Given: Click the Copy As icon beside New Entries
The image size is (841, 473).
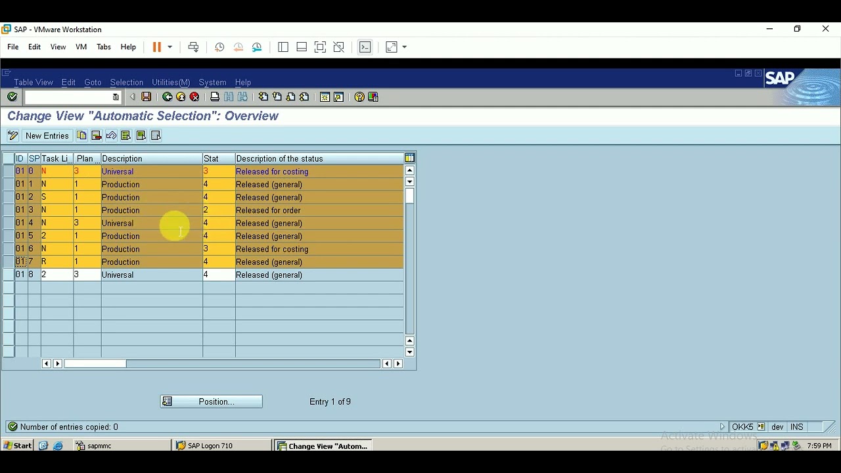Looking at the screenshot, I should click(81, 136).
